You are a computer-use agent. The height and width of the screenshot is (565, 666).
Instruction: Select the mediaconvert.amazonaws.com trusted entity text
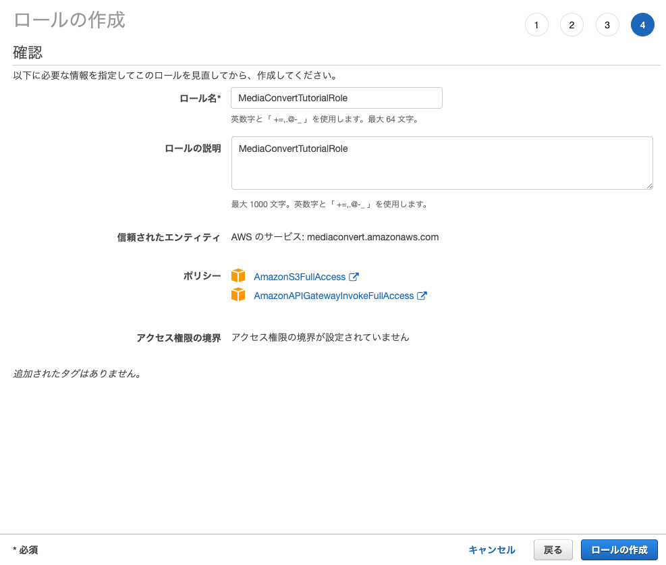373,237
